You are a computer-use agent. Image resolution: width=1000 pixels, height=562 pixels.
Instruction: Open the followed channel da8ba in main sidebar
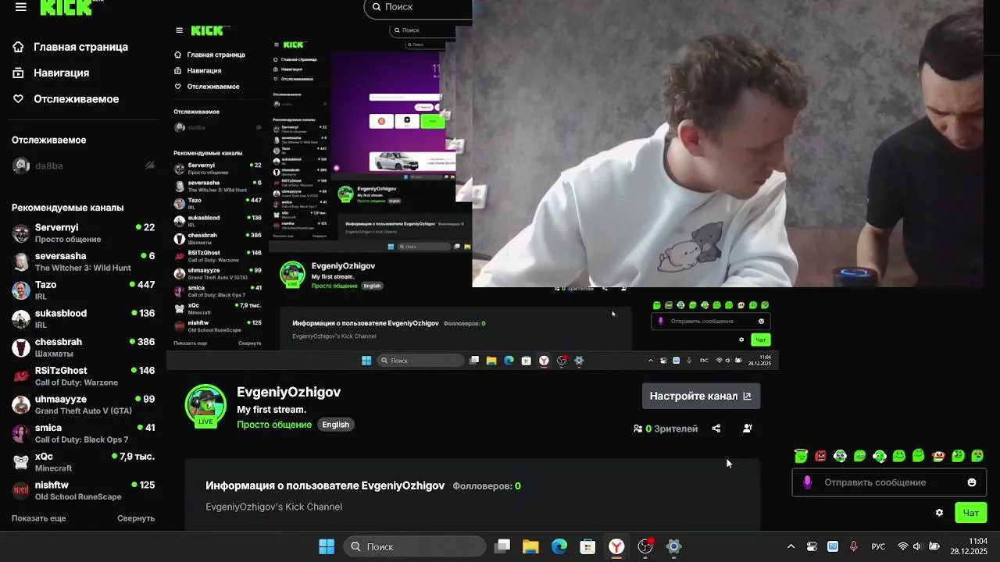(x=84, y=165)
